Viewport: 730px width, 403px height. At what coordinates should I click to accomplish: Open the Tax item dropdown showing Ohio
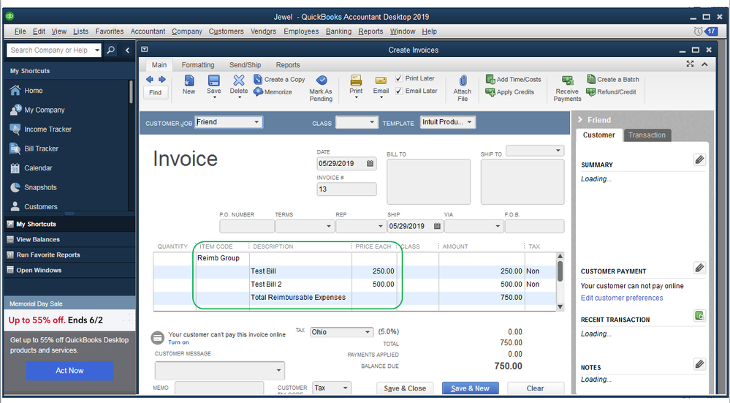click(368, 332)
